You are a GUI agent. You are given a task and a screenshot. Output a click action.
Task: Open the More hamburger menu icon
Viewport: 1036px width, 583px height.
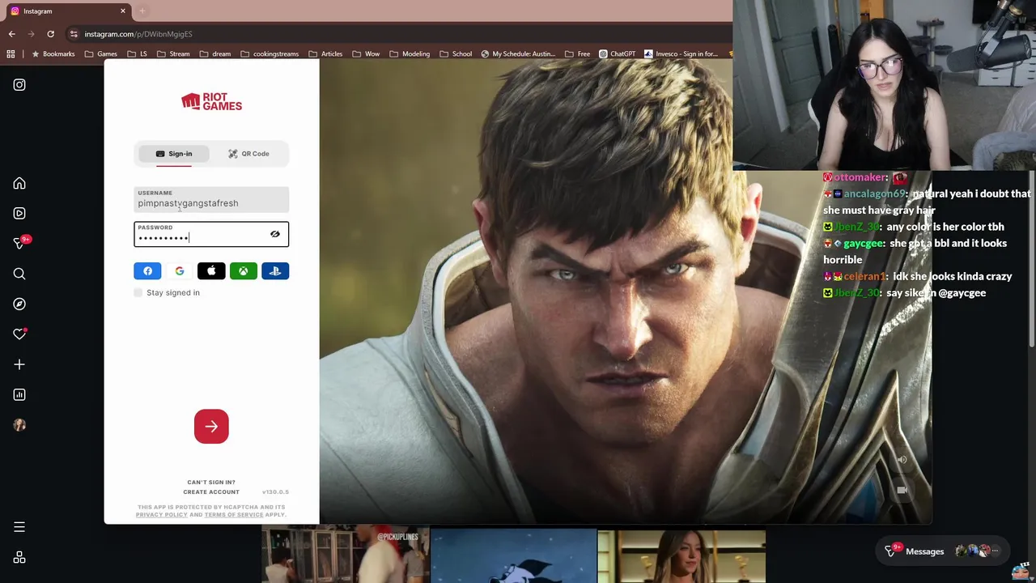pyautogui.click(x=19, y=527)
